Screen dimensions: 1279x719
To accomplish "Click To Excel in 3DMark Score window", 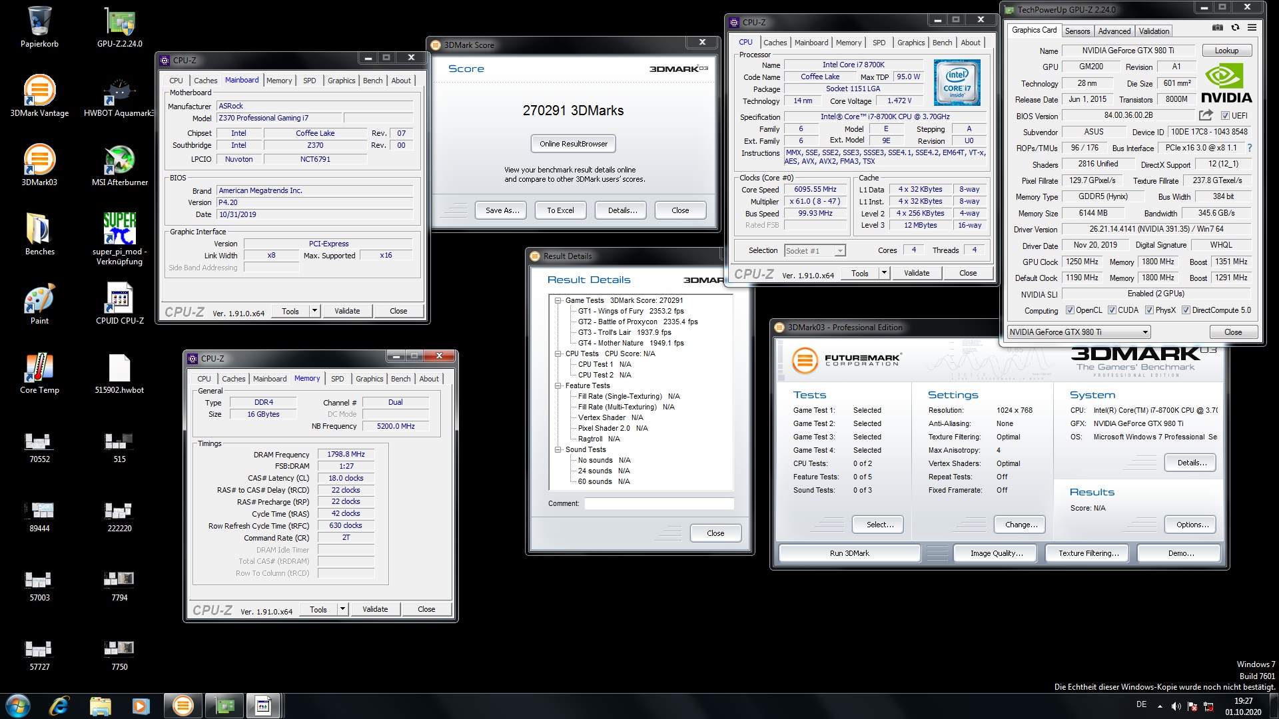I will 560,210.
